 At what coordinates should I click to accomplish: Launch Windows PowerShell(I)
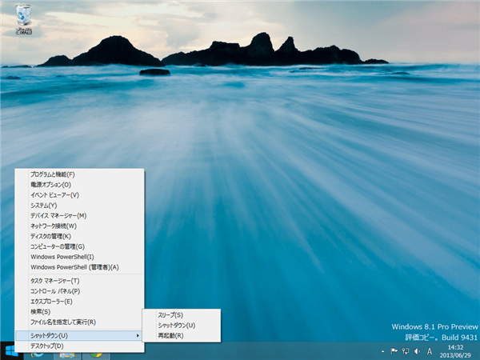(x=79, y=257)
